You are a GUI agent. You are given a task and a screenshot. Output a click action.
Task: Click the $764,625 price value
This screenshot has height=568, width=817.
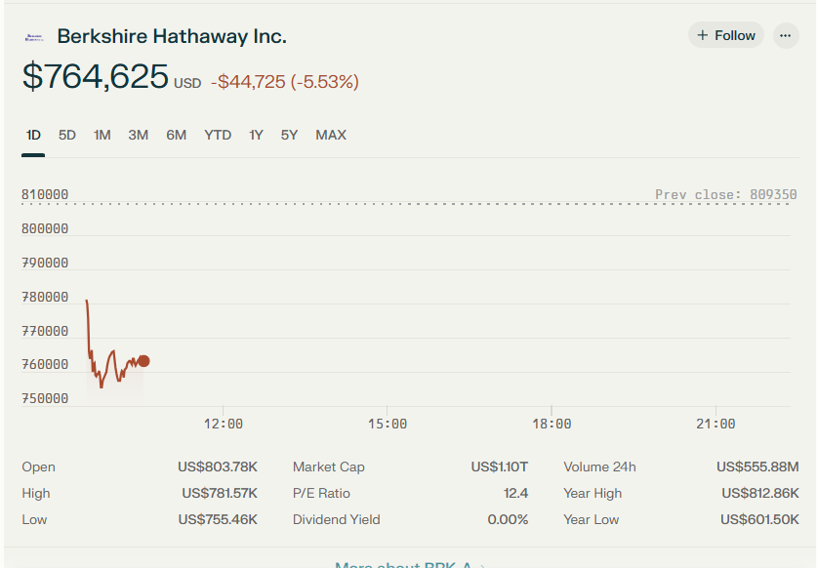[96, 76]
